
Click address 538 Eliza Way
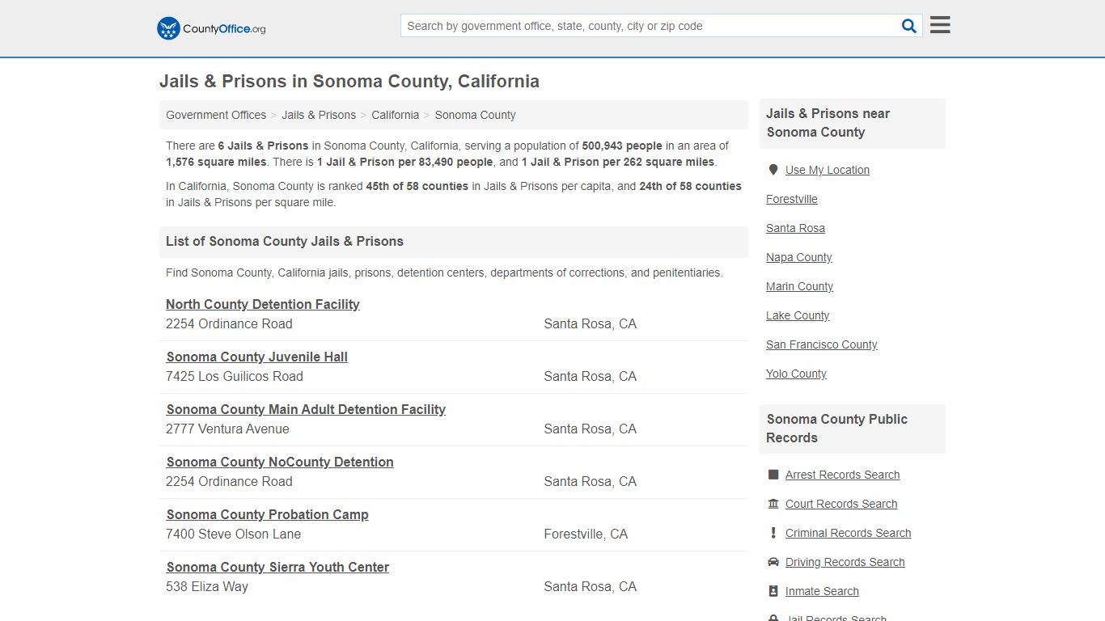[x=207, y=586]
